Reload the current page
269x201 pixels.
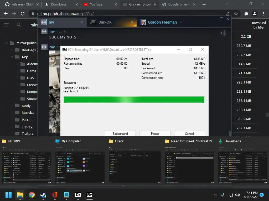(x=23, y=14)
